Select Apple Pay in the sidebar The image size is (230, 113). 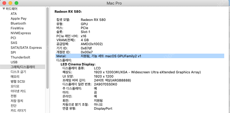pos(19,18)
